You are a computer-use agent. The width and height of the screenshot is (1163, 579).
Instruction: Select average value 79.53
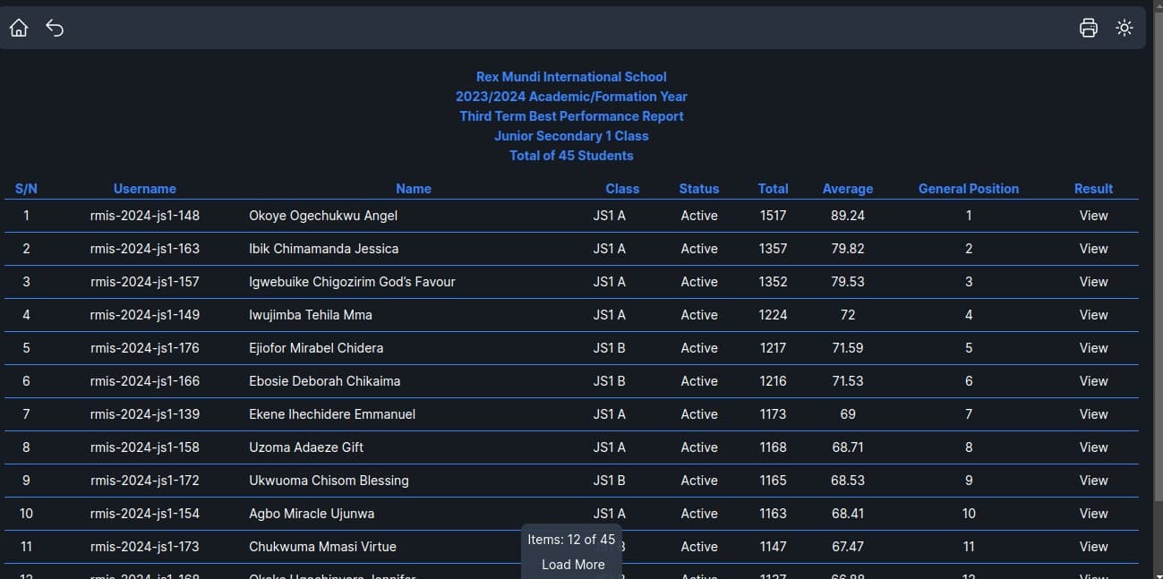(x=848, y=282)
